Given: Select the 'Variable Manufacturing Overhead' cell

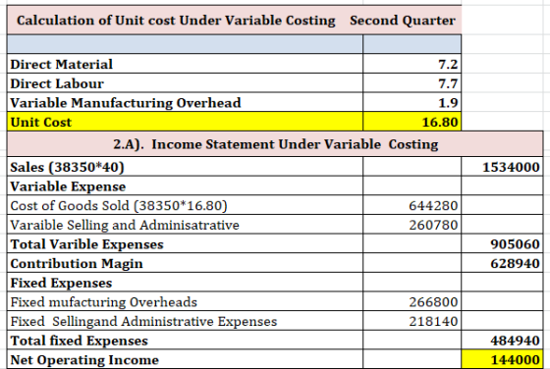Looking at the screenshot, I should (185, 102).
